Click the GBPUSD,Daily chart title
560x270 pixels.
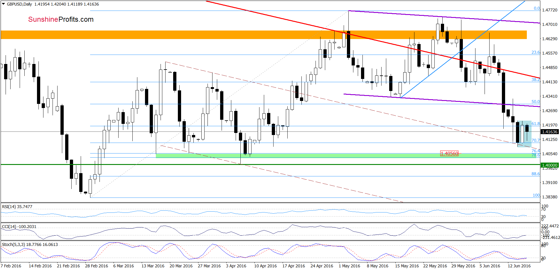[x=19, y=4]
